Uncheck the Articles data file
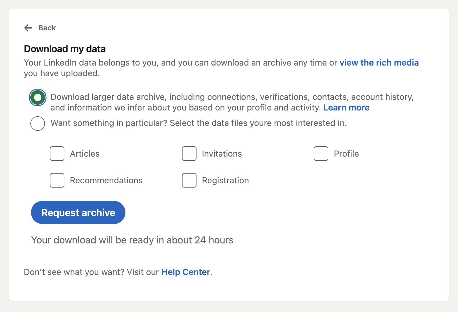The width and height of the screenshot is (458, 312). pyautogui.click(x=57, y=154)
